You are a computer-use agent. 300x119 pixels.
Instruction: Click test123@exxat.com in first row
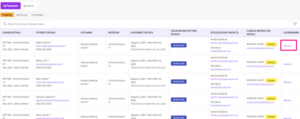[221, 51]
